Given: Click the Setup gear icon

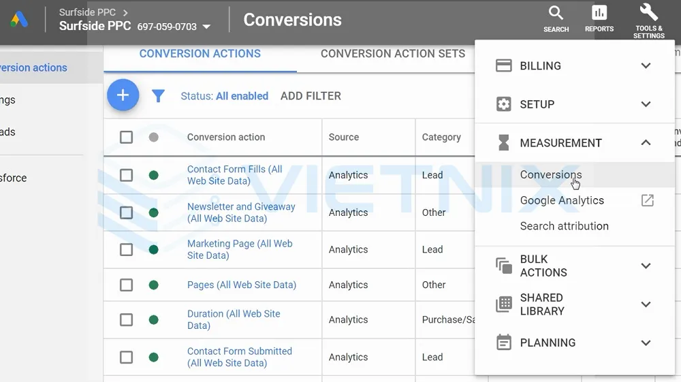Looking at the screenshot, I should point(503,104).
